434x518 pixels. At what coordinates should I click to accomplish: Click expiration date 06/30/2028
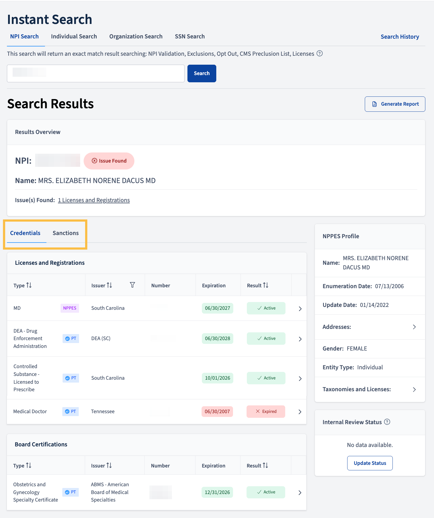217,338
